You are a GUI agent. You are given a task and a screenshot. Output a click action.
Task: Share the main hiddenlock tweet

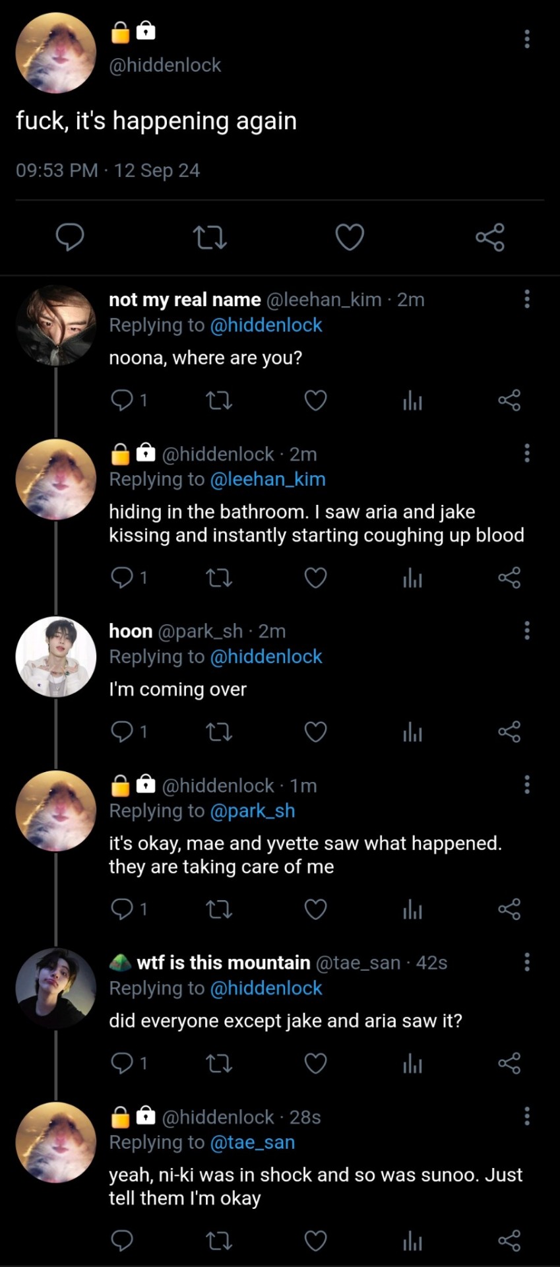[x=490, y=237]
